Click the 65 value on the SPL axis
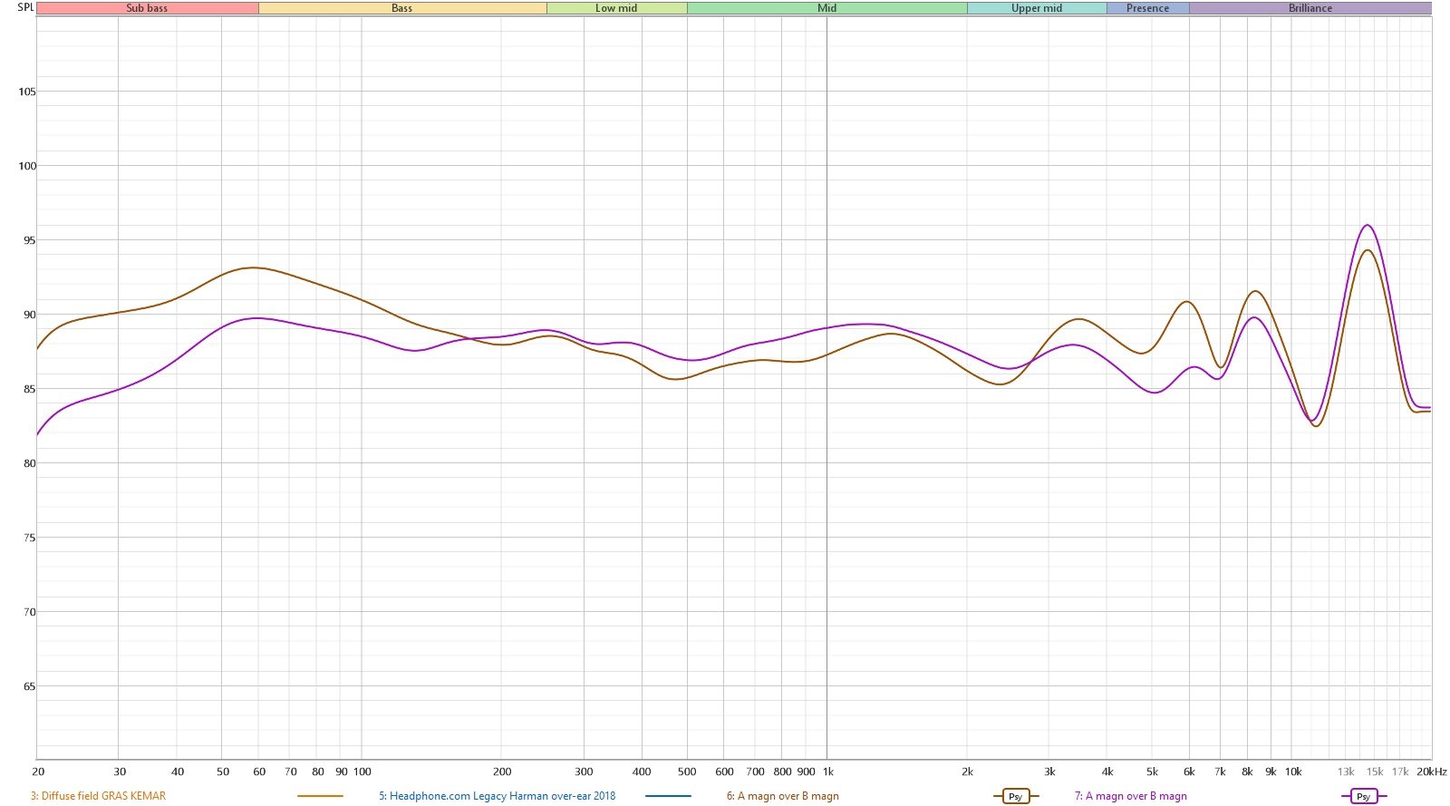The image size is (1450, 806). (30, 686)
